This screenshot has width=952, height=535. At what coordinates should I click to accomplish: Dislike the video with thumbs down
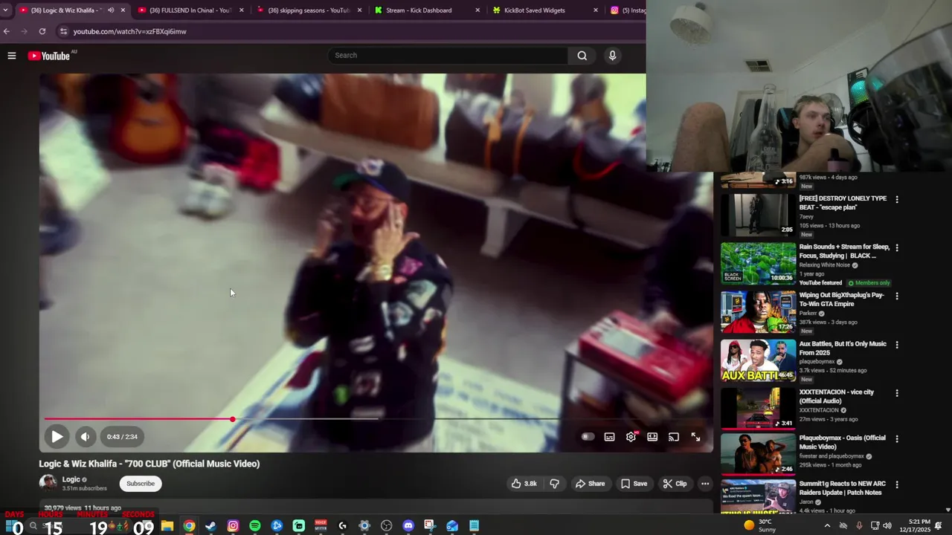tap(554, 484)
